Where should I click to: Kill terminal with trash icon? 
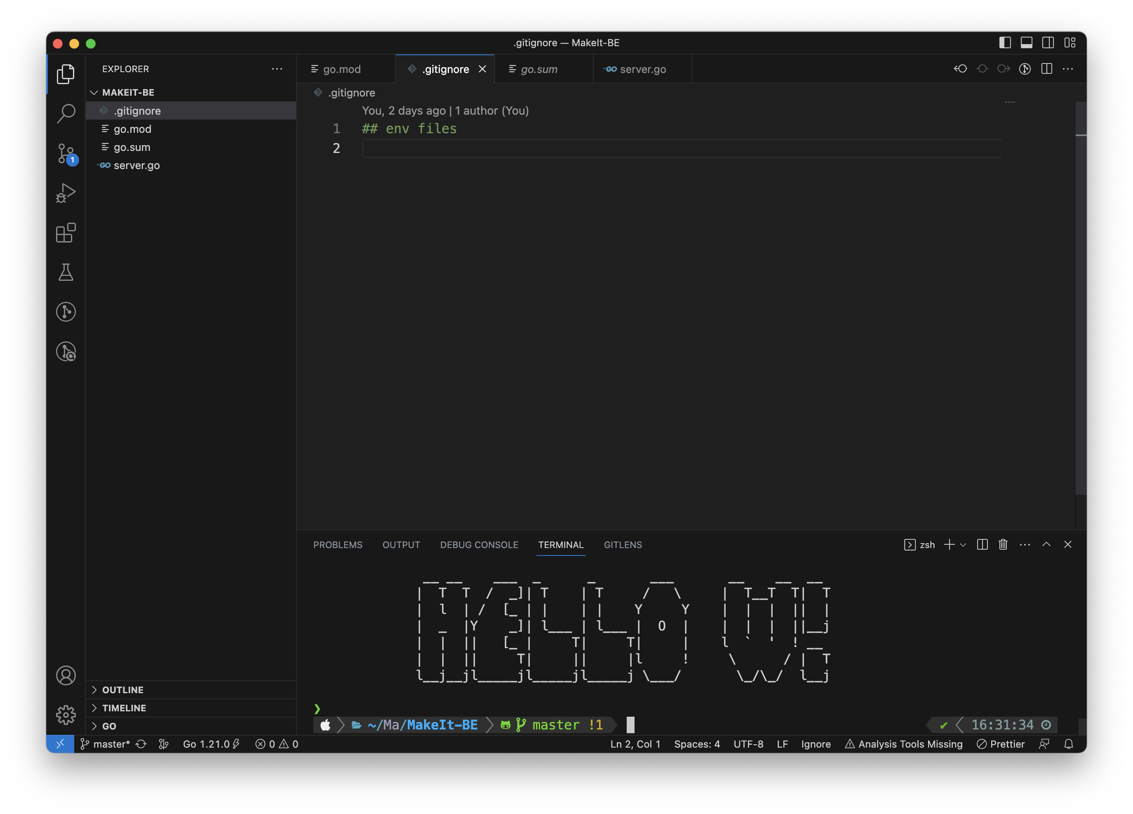click(1003, 545)
